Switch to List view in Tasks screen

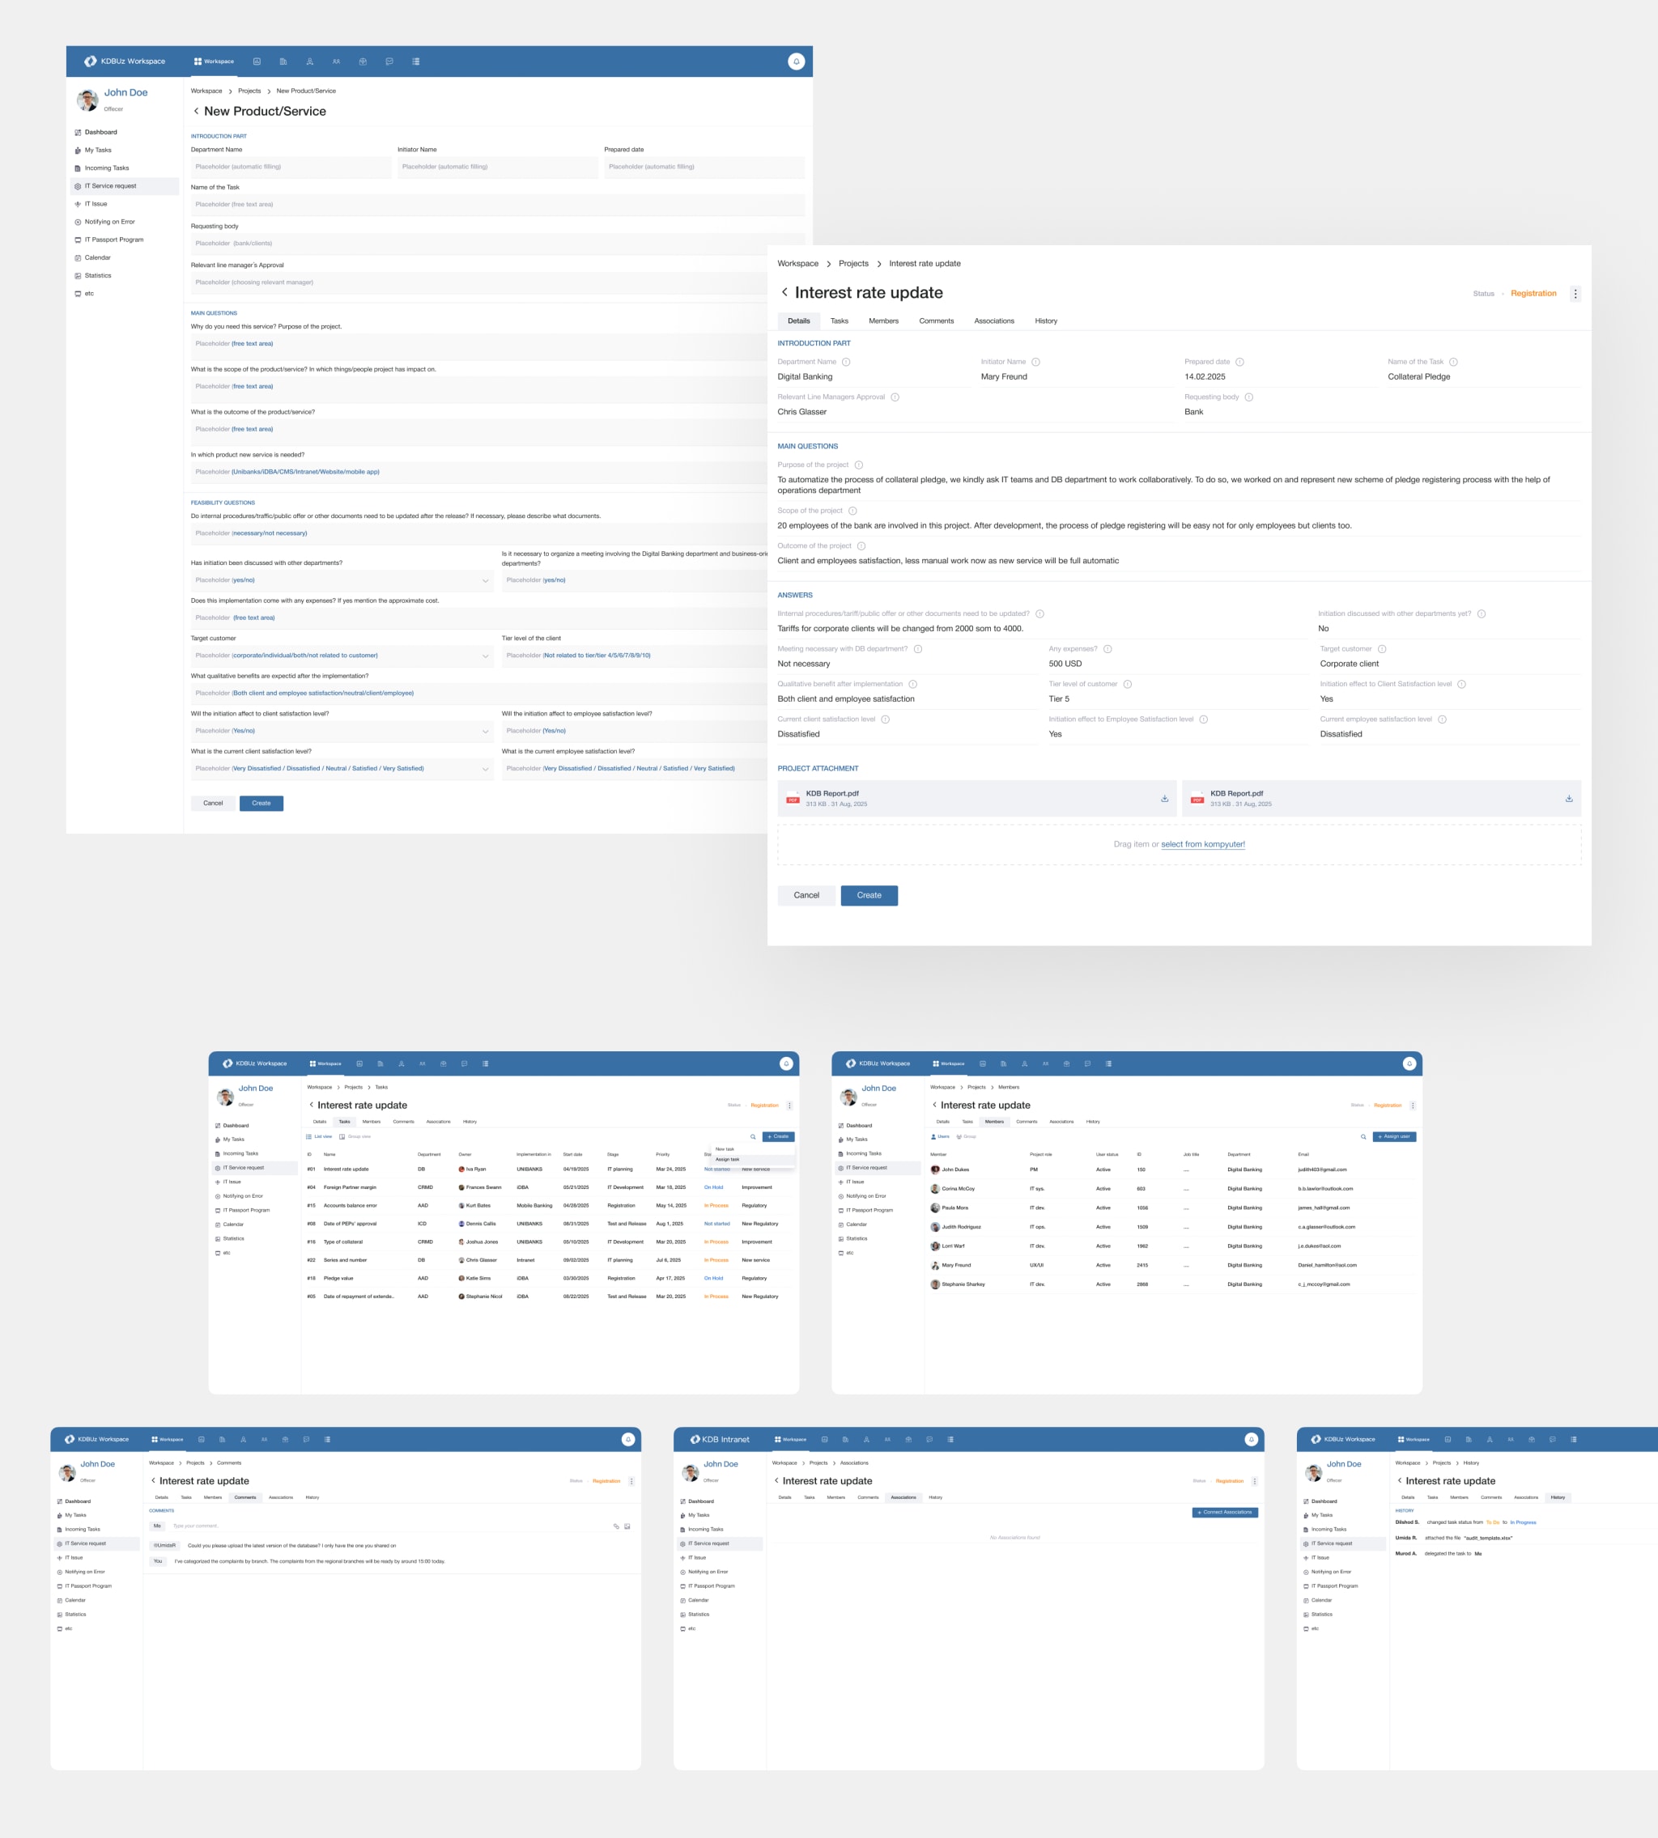(x=319, y=1136)
